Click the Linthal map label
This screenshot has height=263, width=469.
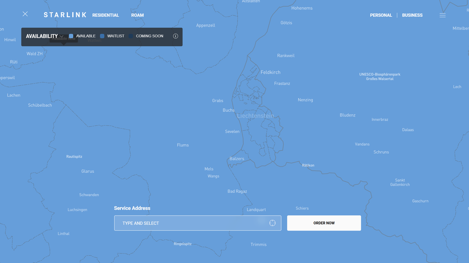(x=64, y=234)
